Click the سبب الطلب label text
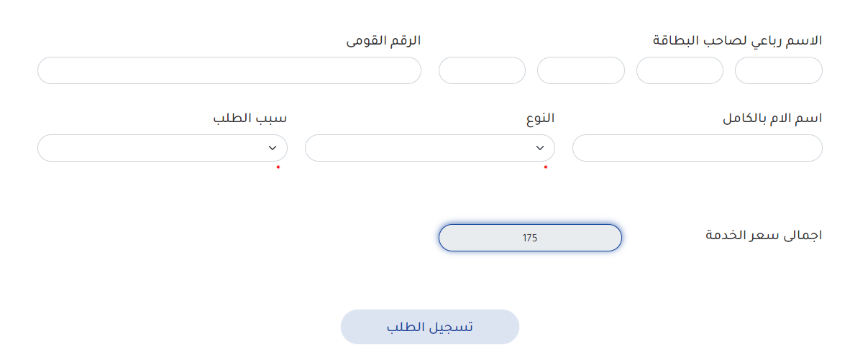The image size is (850, 357). pyautogui.click(x=250, y=119)
